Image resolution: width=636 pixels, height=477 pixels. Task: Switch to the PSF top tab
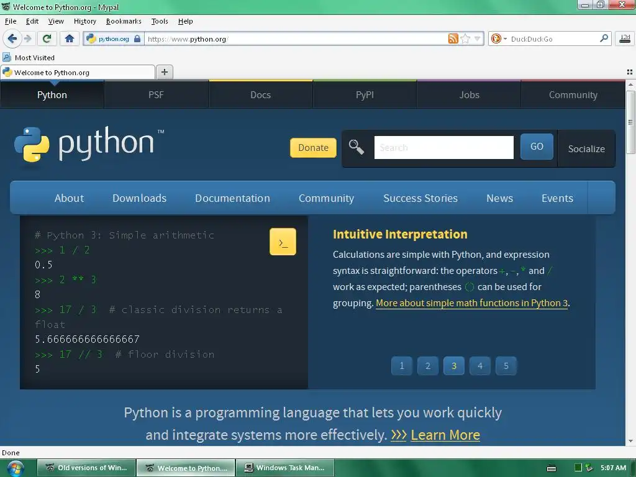point(156,94)
